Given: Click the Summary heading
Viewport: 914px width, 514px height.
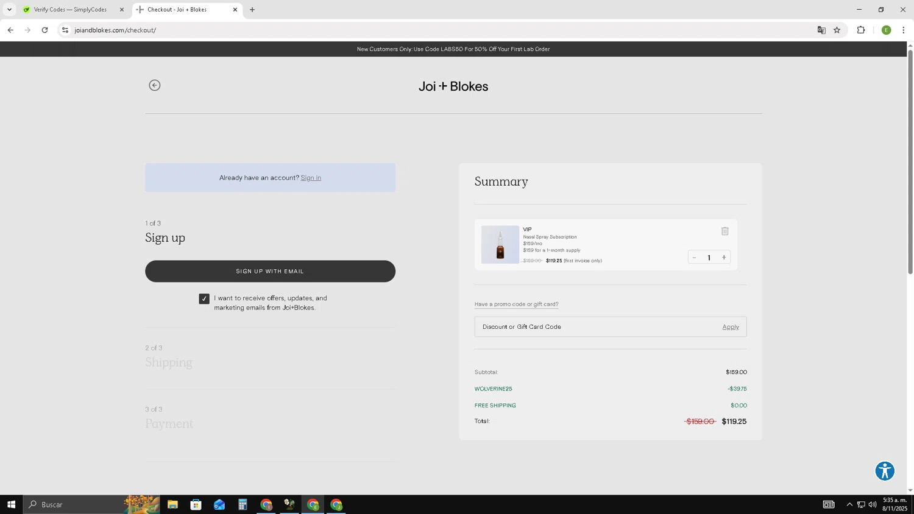Looking at the screenshot, I should [501, 181].
